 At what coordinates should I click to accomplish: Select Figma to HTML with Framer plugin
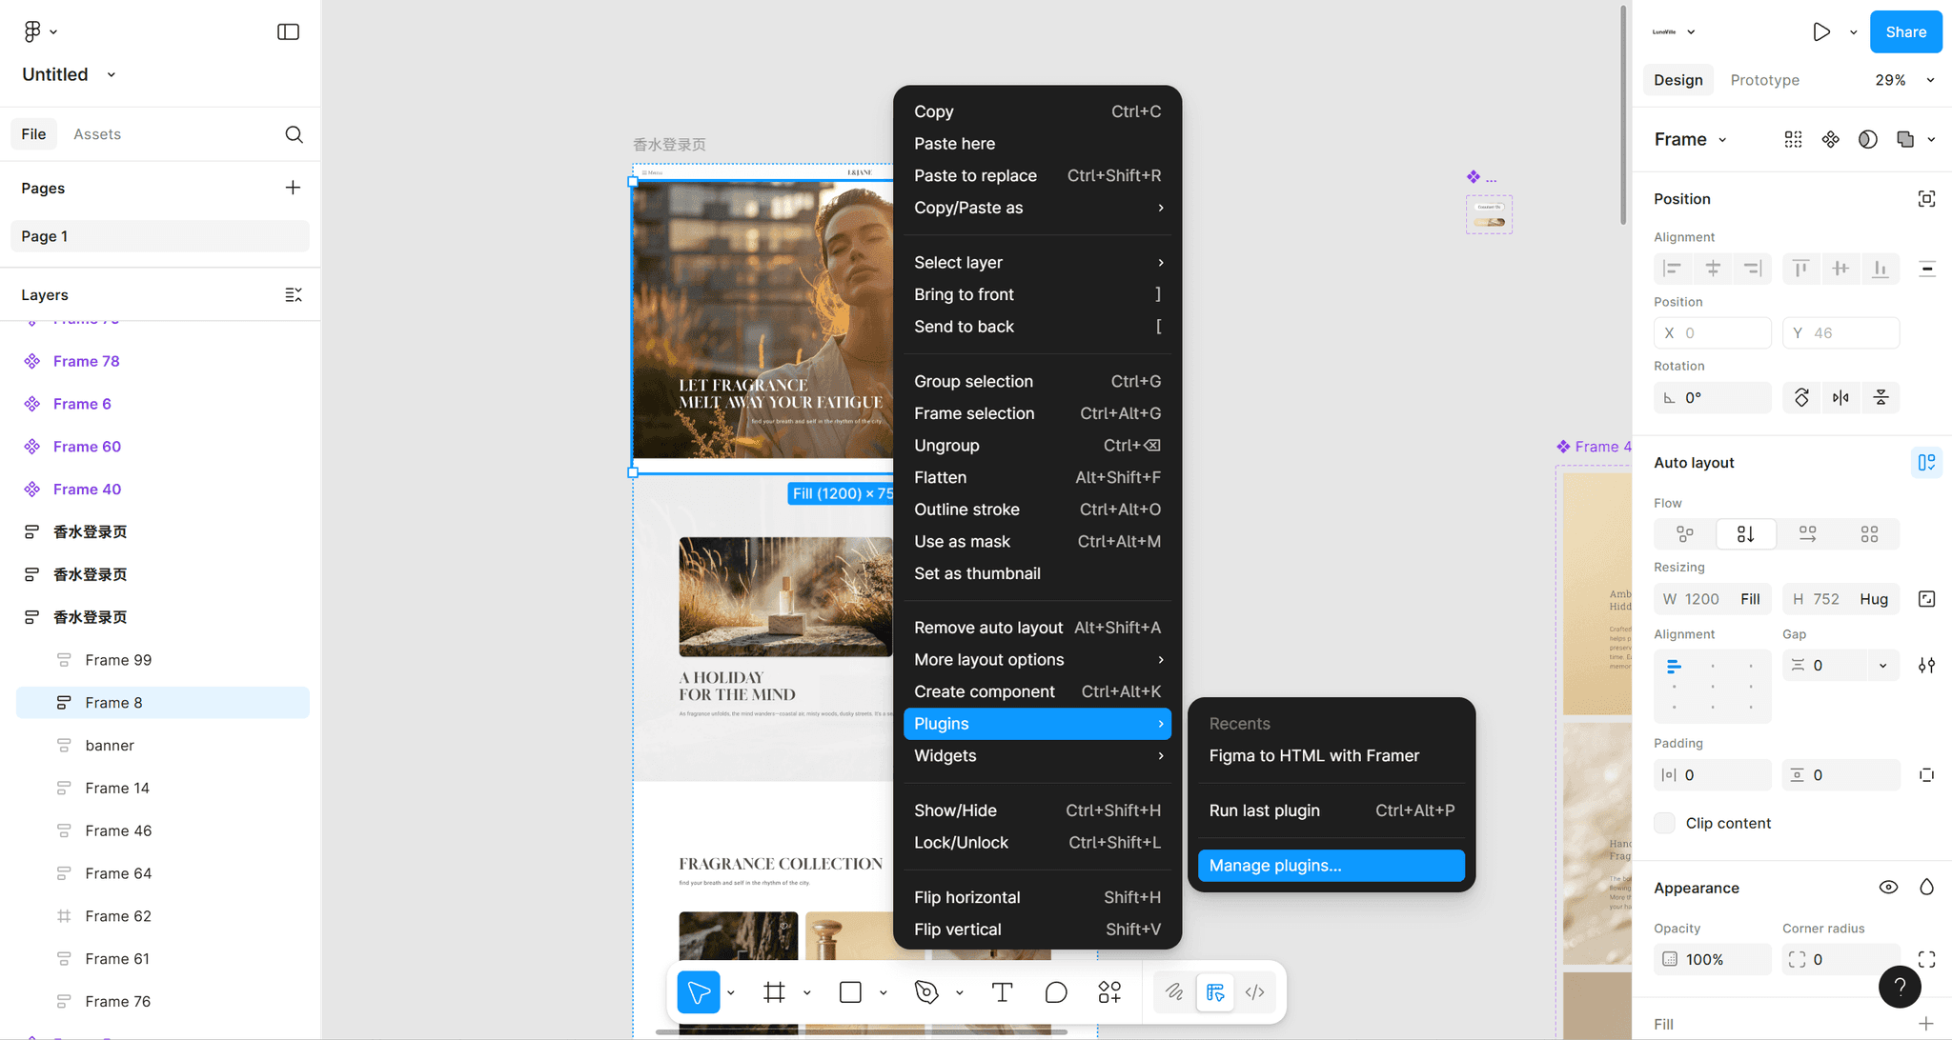tap(1313, 755)
